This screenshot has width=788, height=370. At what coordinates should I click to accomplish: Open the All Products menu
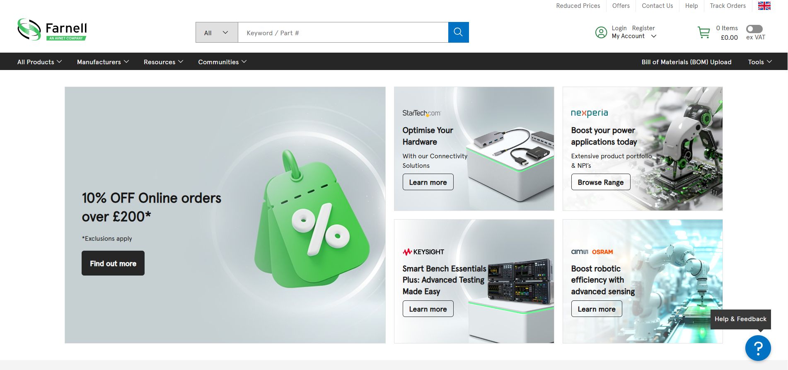point(39,62)
